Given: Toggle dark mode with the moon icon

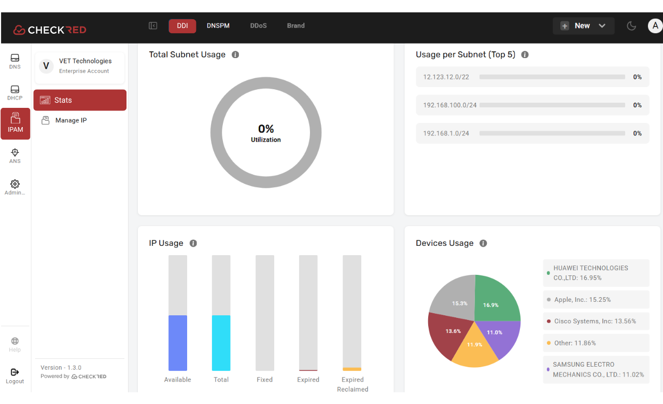Looking at the screenshot, I should coord(631,25).
